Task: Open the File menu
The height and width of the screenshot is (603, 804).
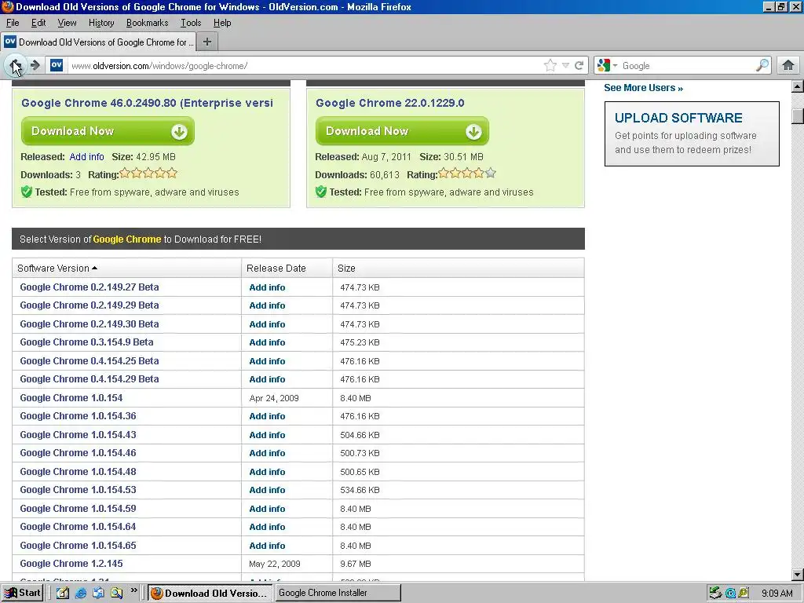Action: pyautogui.click(x=13, y=23)
